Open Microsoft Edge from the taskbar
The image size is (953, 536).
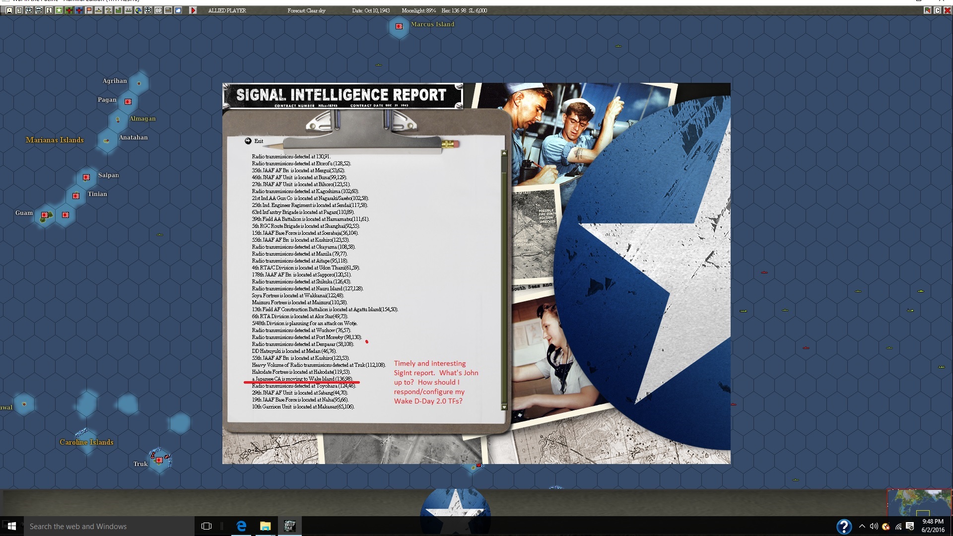[241, 526]
